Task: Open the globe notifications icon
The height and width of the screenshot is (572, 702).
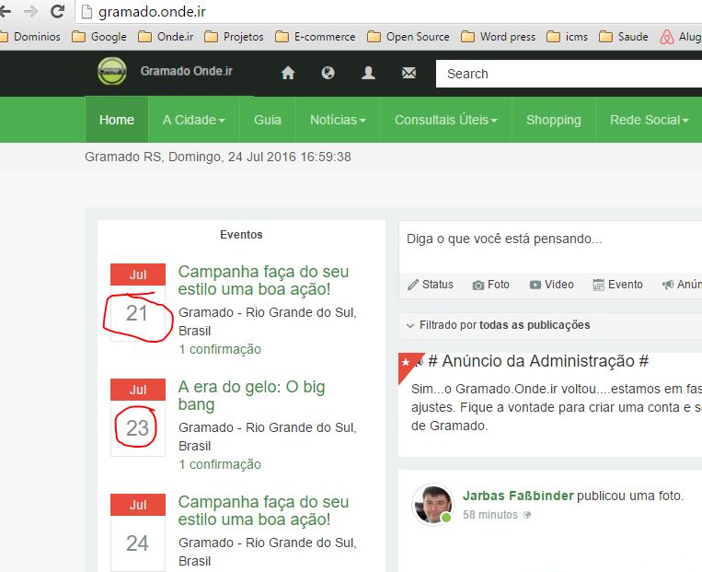Action: tap(328, 73)
